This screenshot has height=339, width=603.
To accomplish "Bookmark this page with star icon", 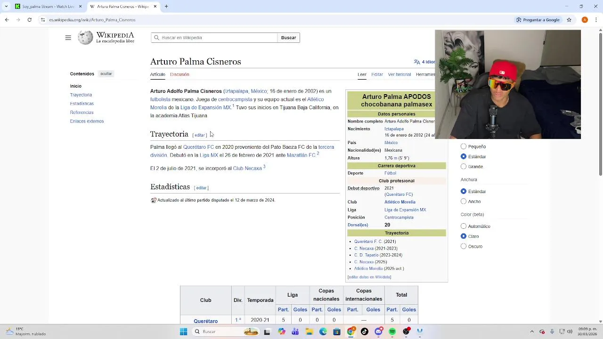I will (x=569, y=20).
